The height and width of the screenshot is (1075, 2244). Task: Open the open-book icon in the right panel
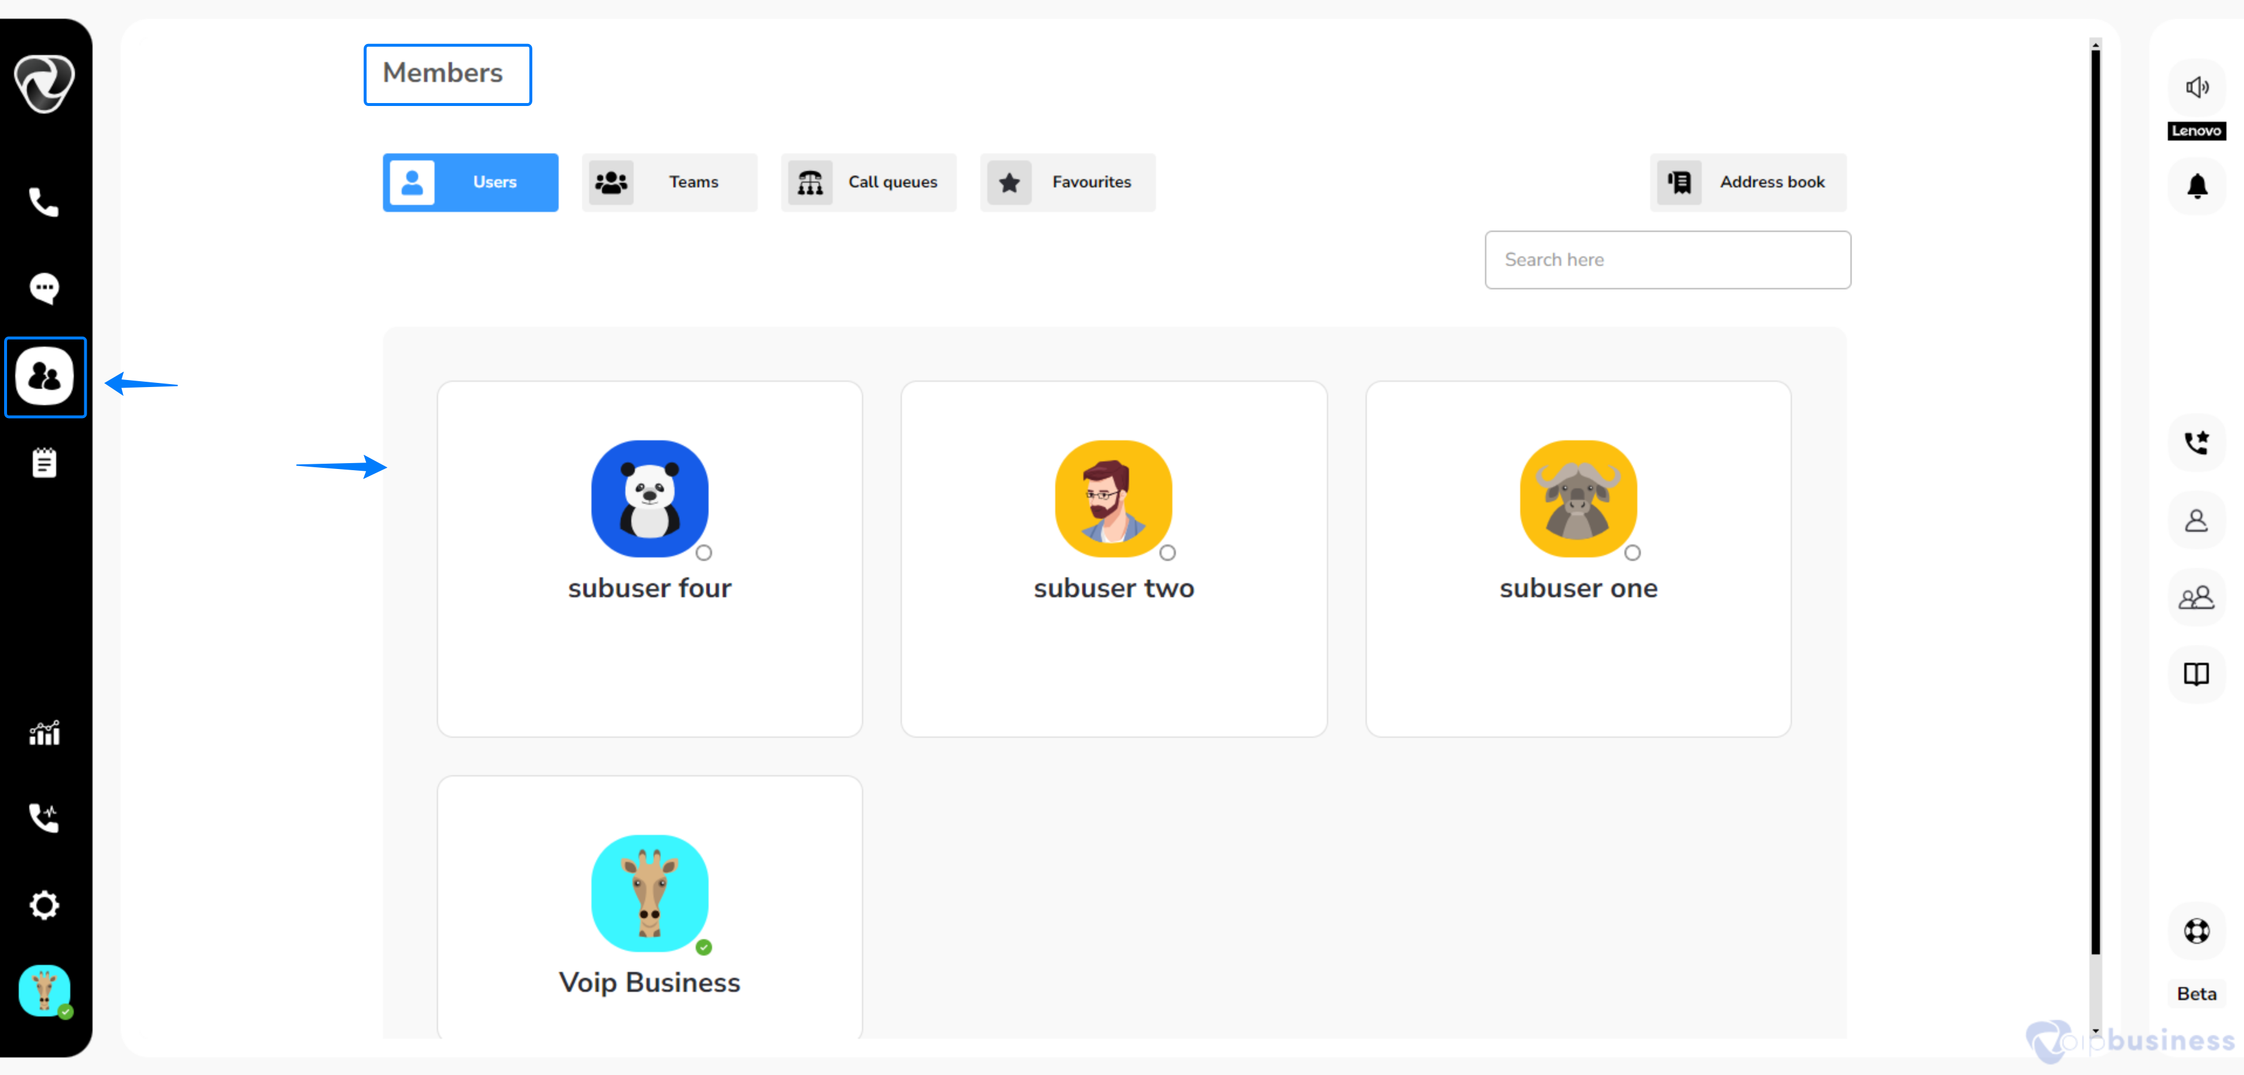[2196, 673]
